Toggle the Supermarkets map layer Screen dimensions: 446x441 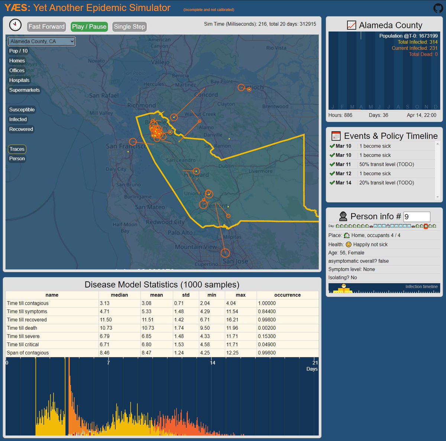(25, 90)
